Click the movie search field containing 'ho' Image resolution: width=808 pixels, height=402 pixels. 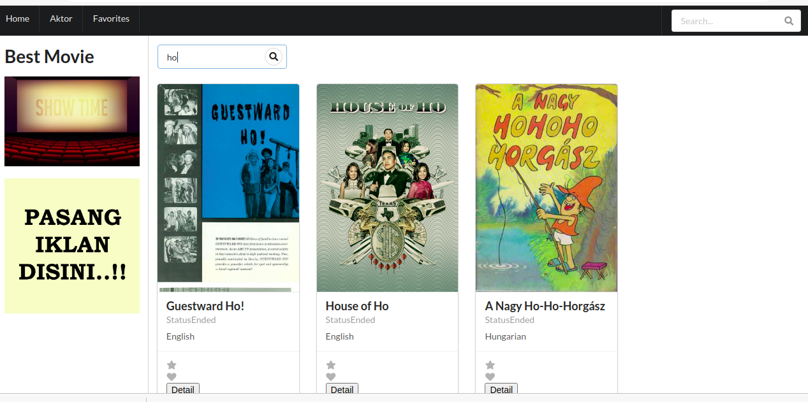point(222,57)
